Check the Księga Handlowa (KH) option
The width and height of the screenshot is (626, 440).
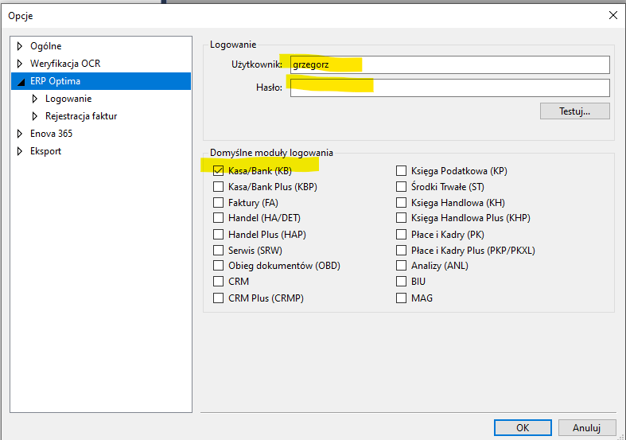click(401, 203)
